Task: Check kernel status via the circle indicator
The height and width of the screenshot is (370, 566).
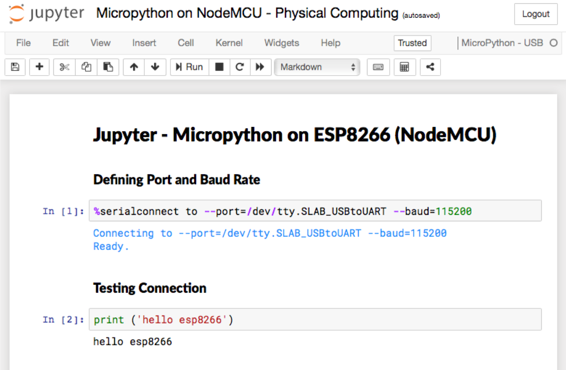Action: (553, 43)
